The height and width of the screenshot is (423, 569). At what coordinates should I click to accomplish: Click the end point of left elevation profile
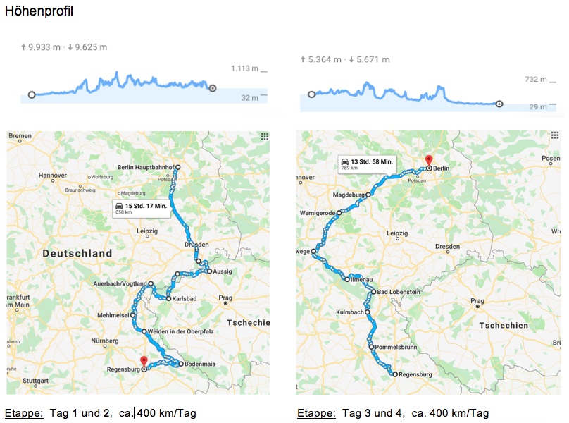click(x=213, y=88)
